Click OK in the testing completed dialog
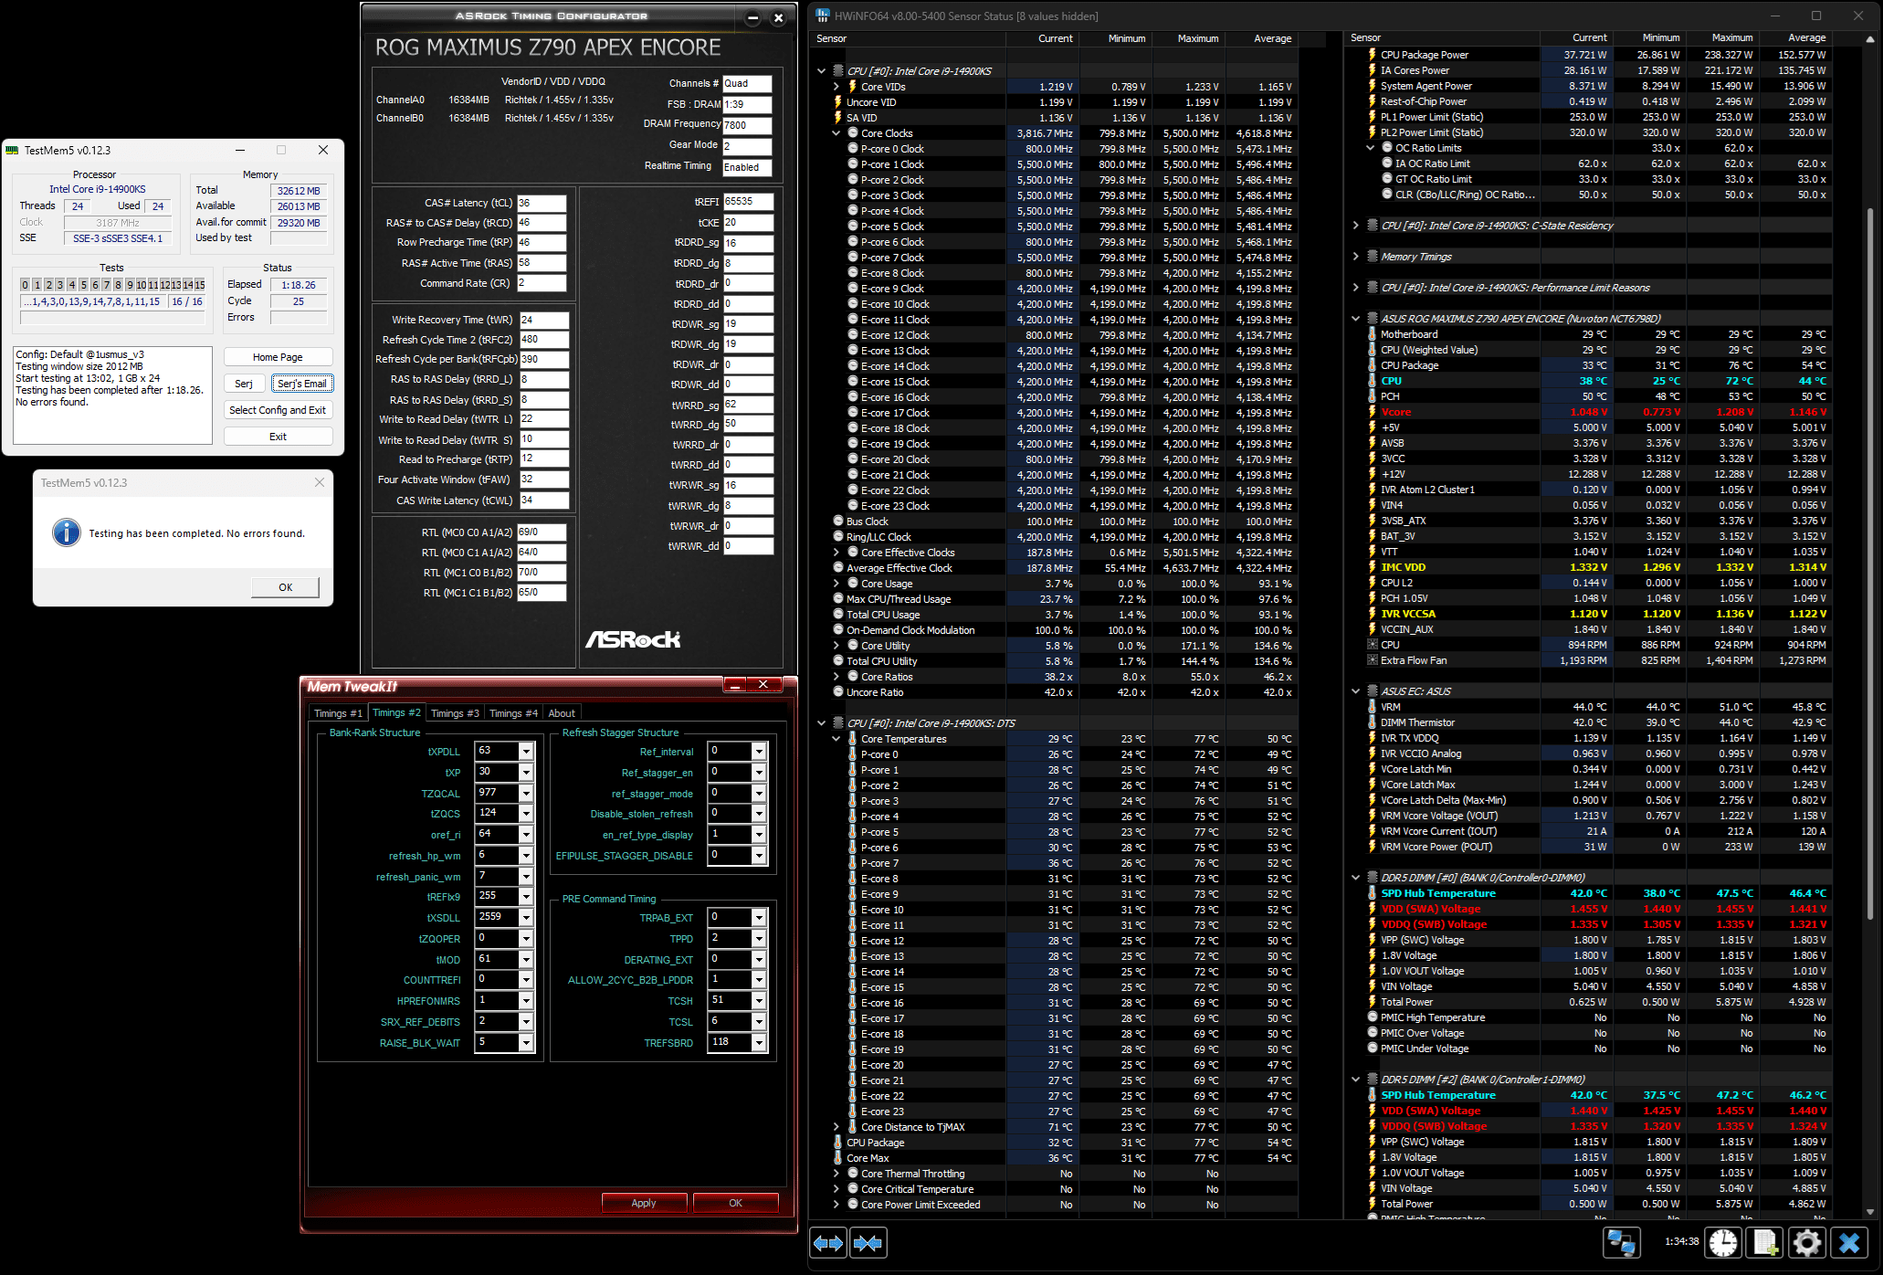1883x1275 pixels. coord(285,587)
